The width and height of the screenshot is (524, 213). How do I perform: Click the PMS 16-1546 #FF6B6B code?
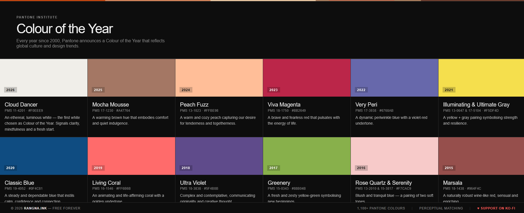pyautogui.click(x=112, y=189)
